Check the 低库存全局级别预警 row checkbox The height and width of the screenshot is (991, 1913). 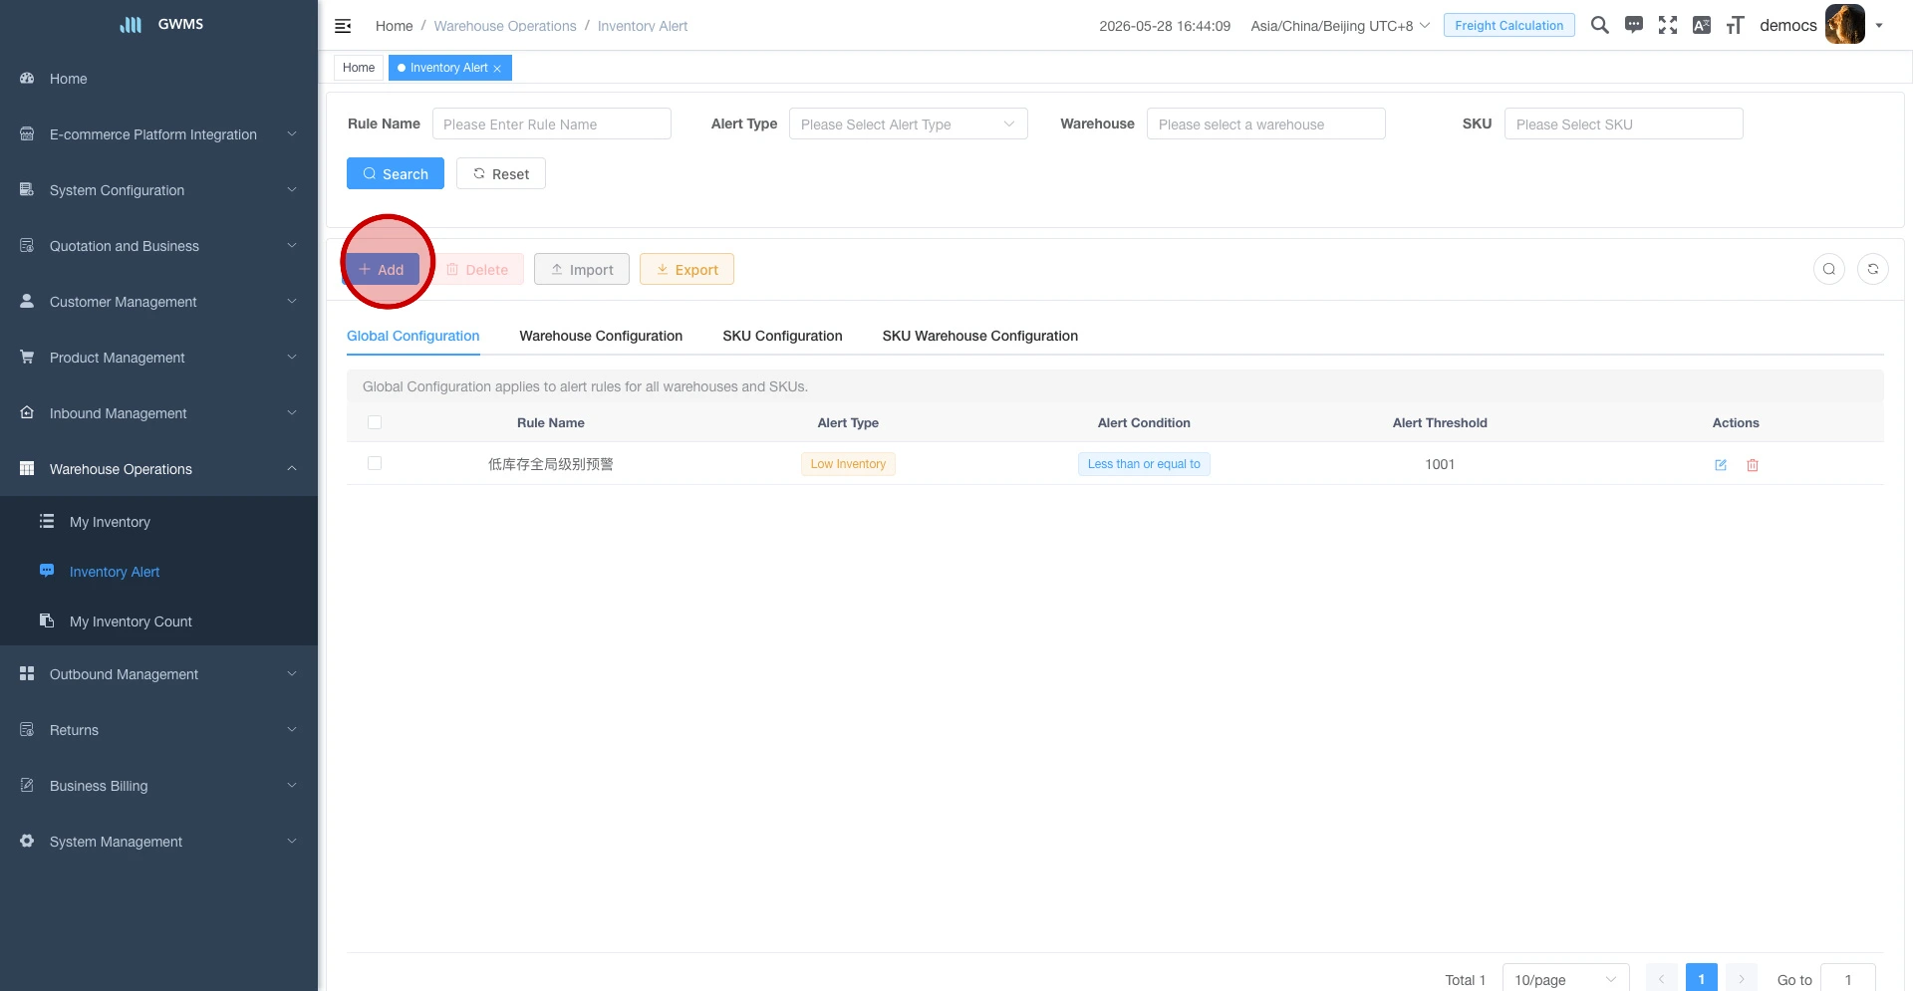[375, 463]
